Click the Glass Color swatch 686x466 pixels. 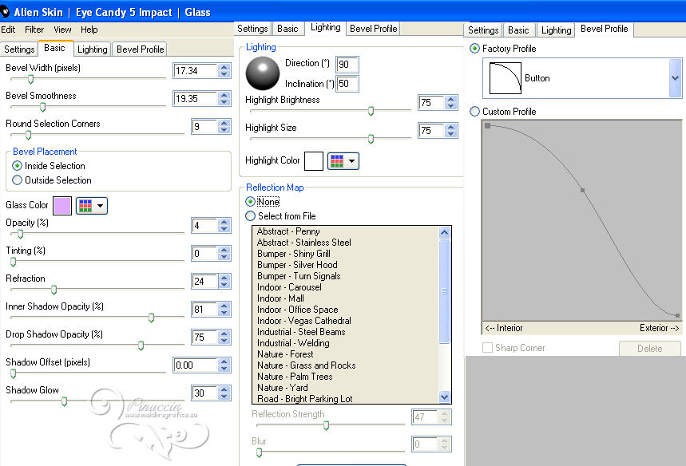62,206
